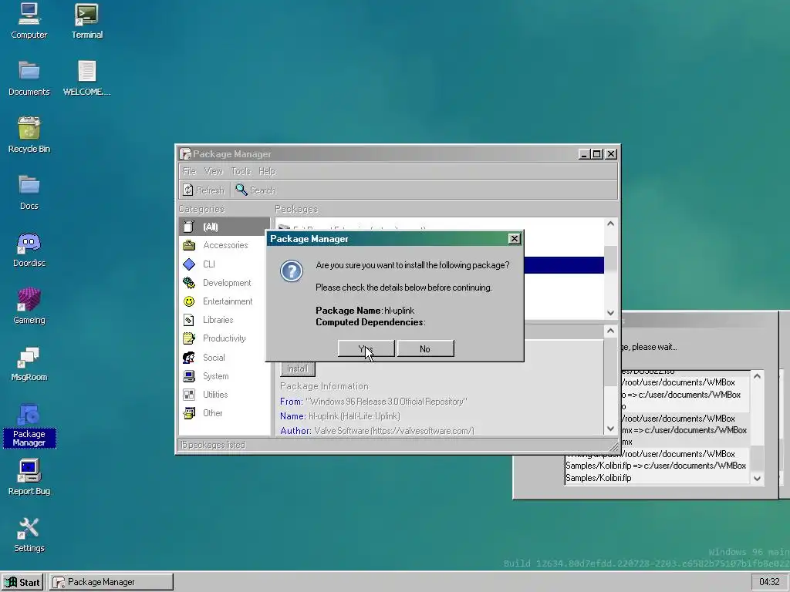Click the taskbar clock showing 04:32
The height and width of the screenshot is (592, 790).
(x=769, y=582)
